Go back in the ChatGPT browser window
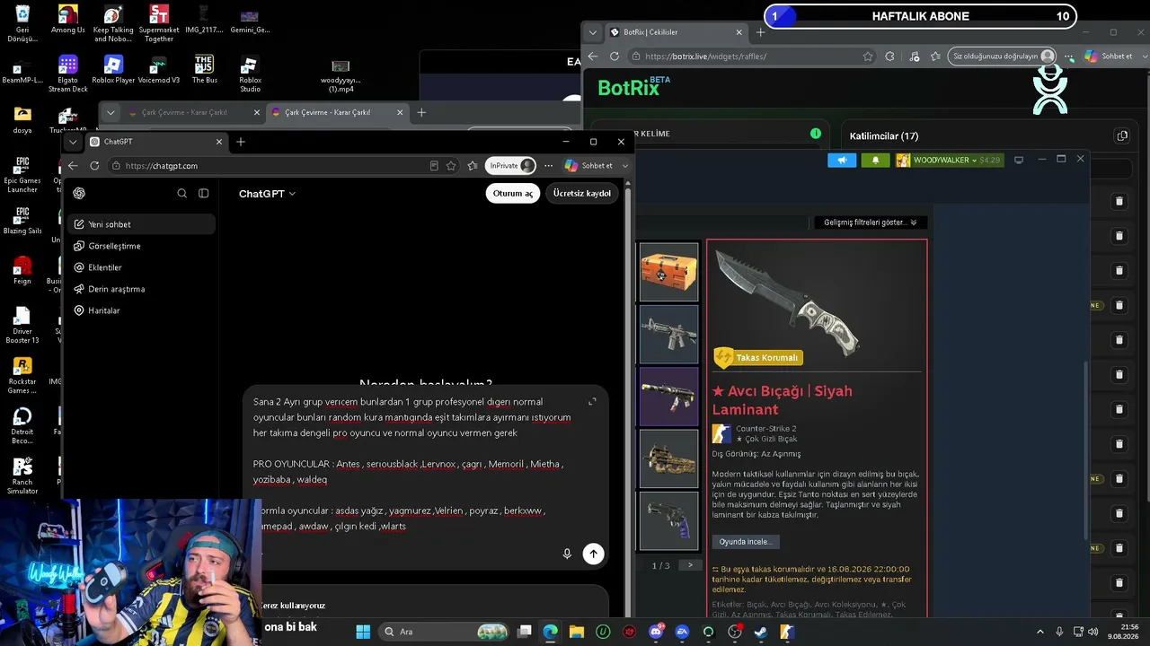 pos(73,166)
